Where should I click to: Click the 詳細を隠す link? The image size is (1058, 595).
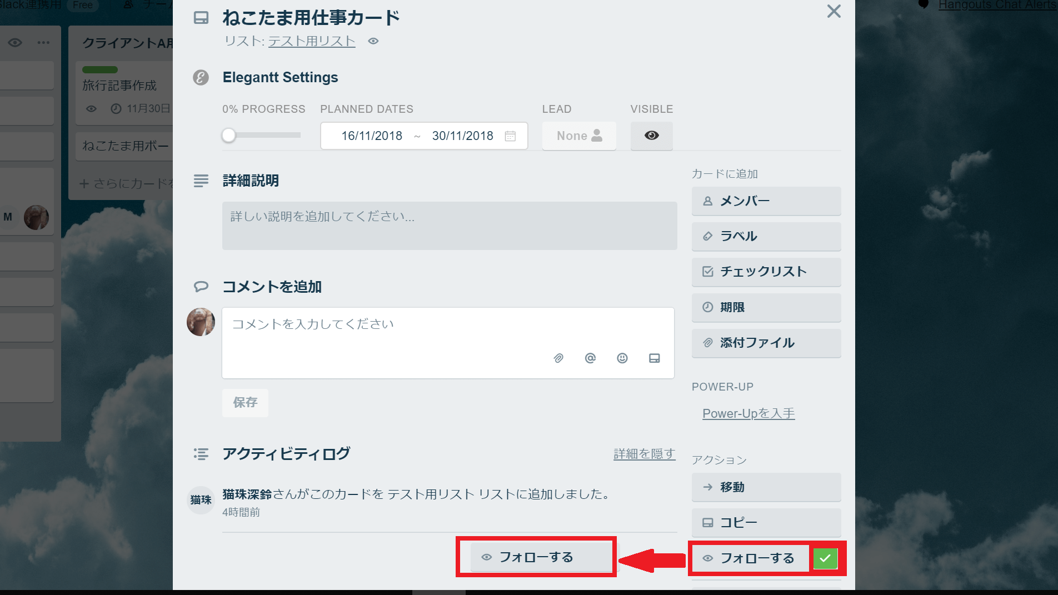644,454
